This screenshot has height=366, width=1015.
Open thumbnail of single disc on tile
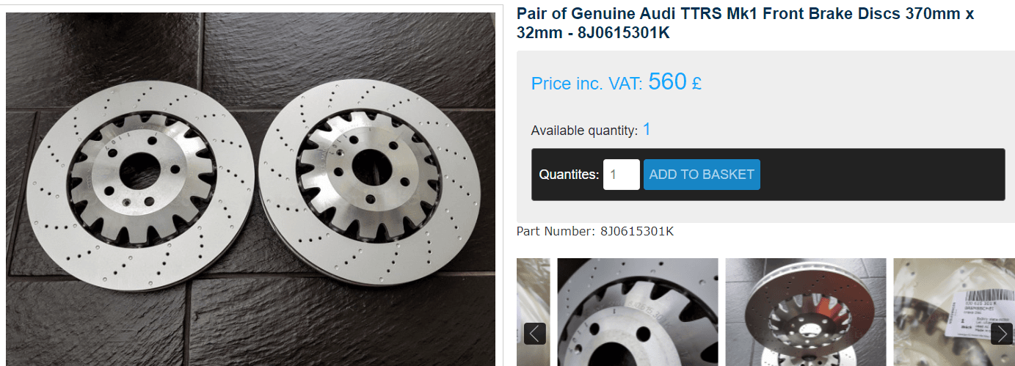coord(806,312)
